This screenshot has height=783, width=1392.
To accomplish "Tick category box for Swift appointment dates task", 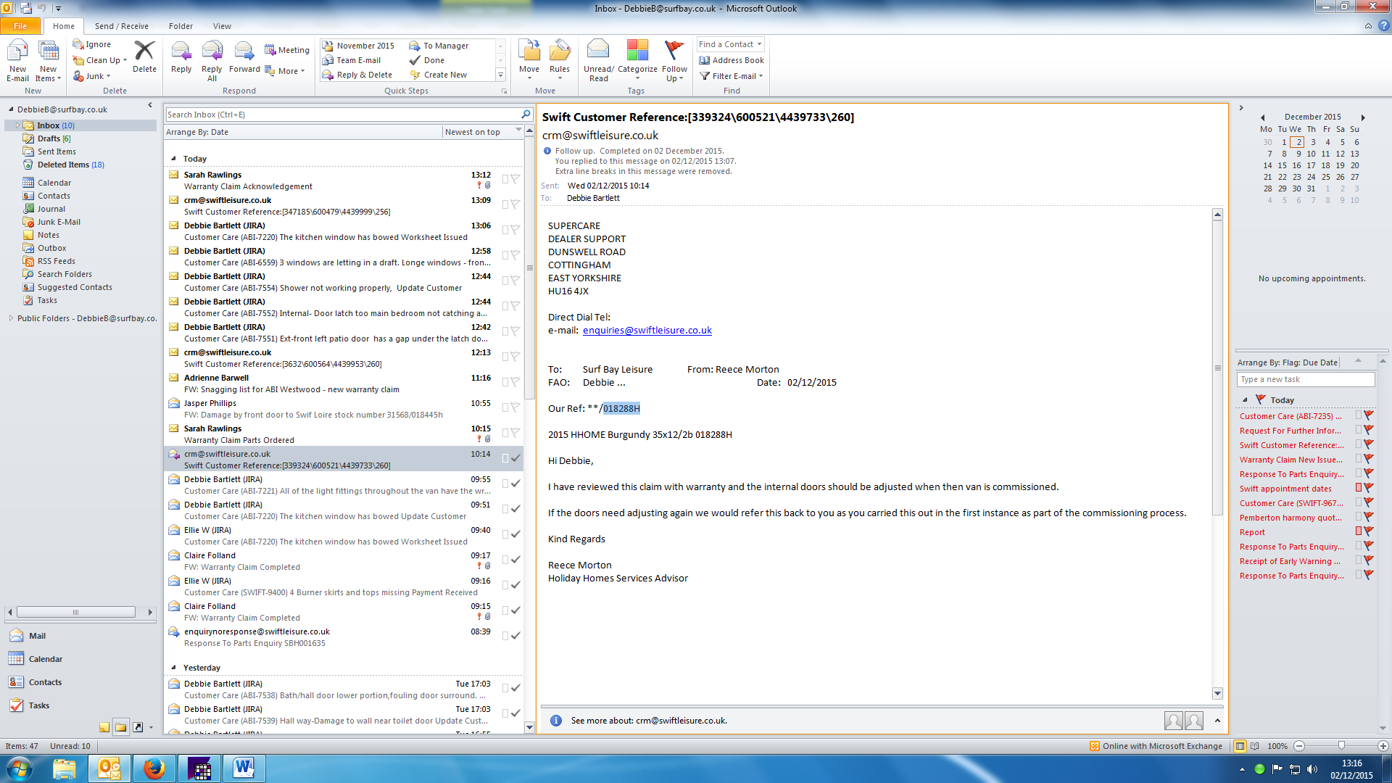I will coord(1359,489).
